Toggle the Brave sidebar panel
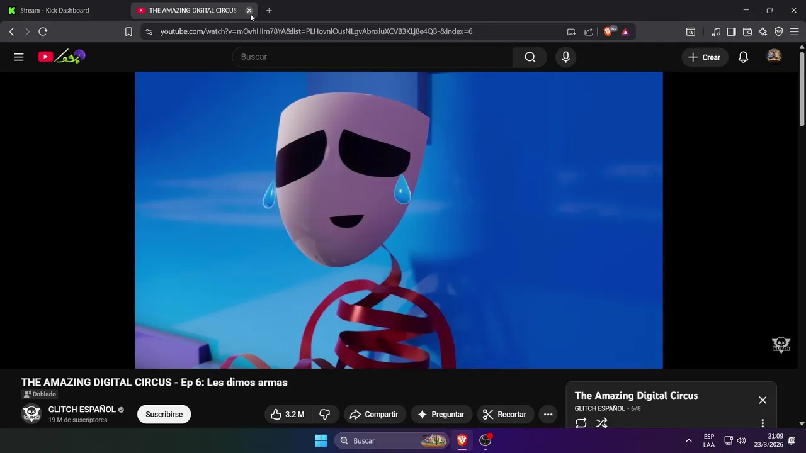The image size is (806, 453). point(731,31)
